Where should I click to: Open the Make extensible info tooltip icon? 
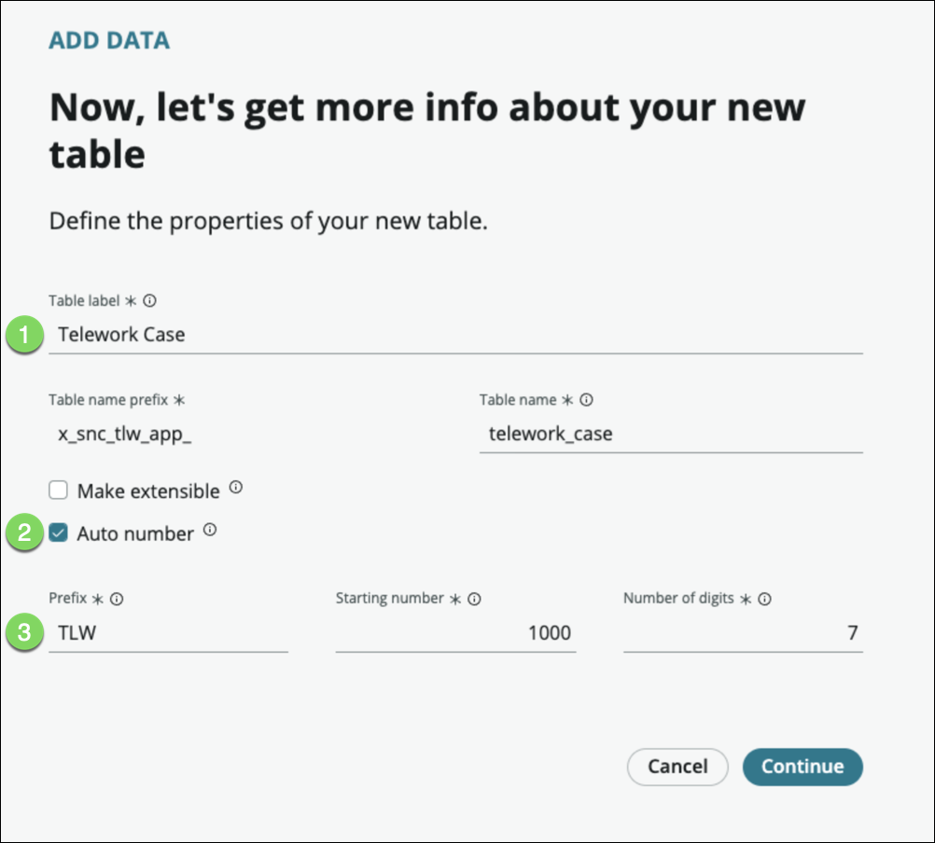pos(236,487)
